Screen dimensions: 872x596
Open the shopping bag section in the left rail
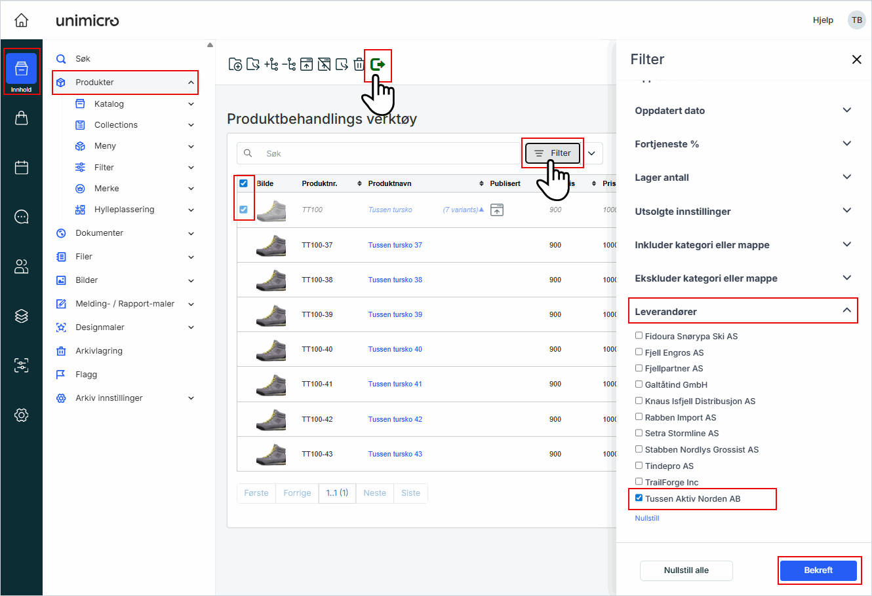coord(22,118)
